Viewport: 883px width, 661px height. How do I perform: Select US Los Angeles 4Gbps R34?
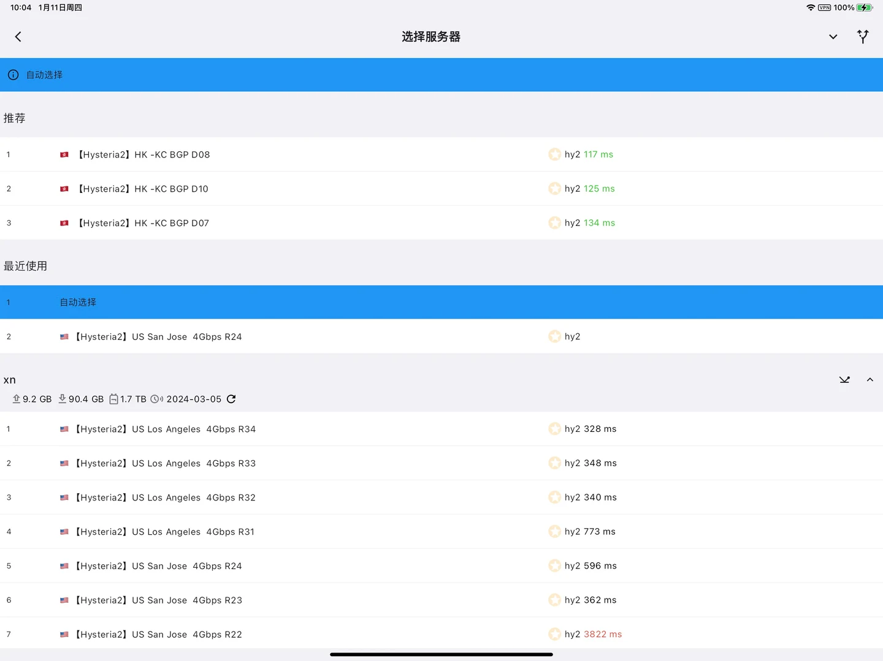[x=442, y=429]
